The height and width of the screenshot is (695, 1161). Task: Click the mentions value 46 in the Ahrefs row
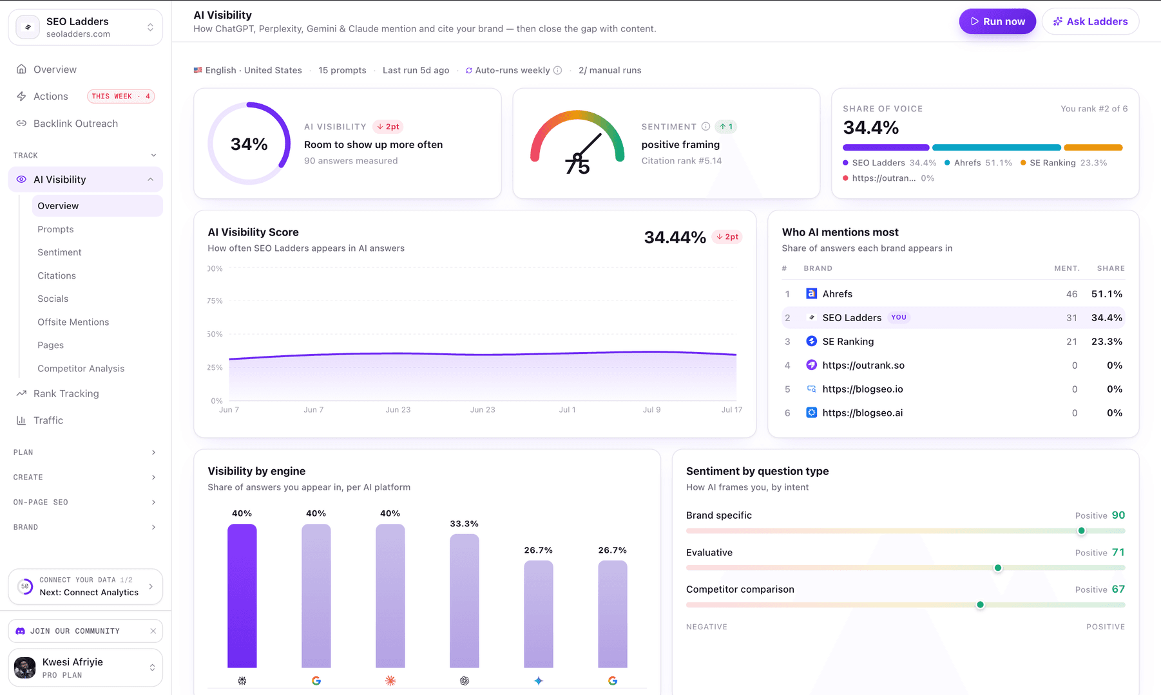click(1071, 294)
